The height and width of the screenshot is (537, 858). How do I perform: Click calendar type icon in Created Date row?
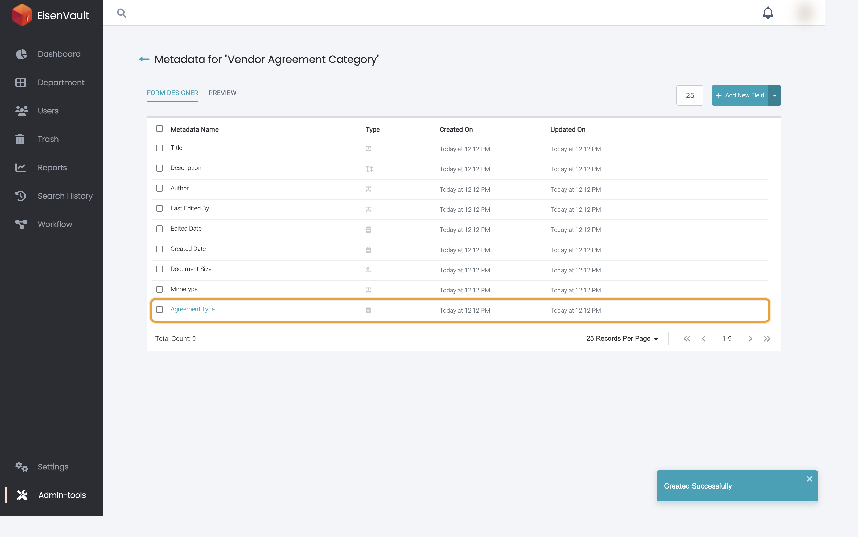[368, 250]
